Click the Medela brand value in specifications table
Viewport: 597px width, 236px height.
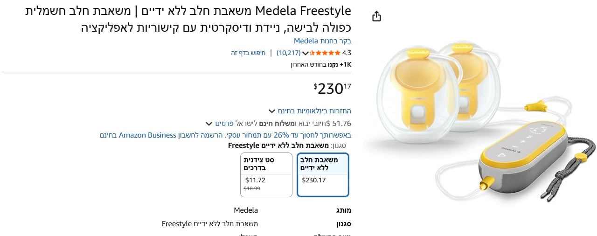pyautogui.click(x=246, y=210)
